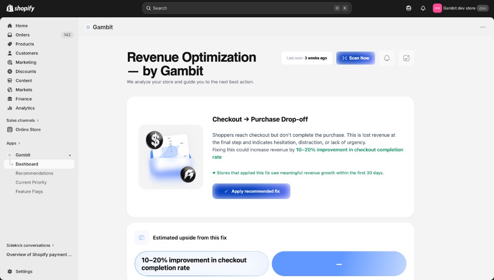
Task: Open the chat feedback icon beside bell
Action: pyautogui.click(x=406, y=58)
